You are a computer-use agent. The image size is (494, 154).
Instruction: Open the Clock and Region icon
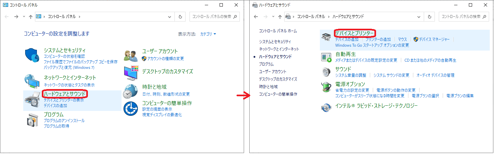(x=131, y=91)
